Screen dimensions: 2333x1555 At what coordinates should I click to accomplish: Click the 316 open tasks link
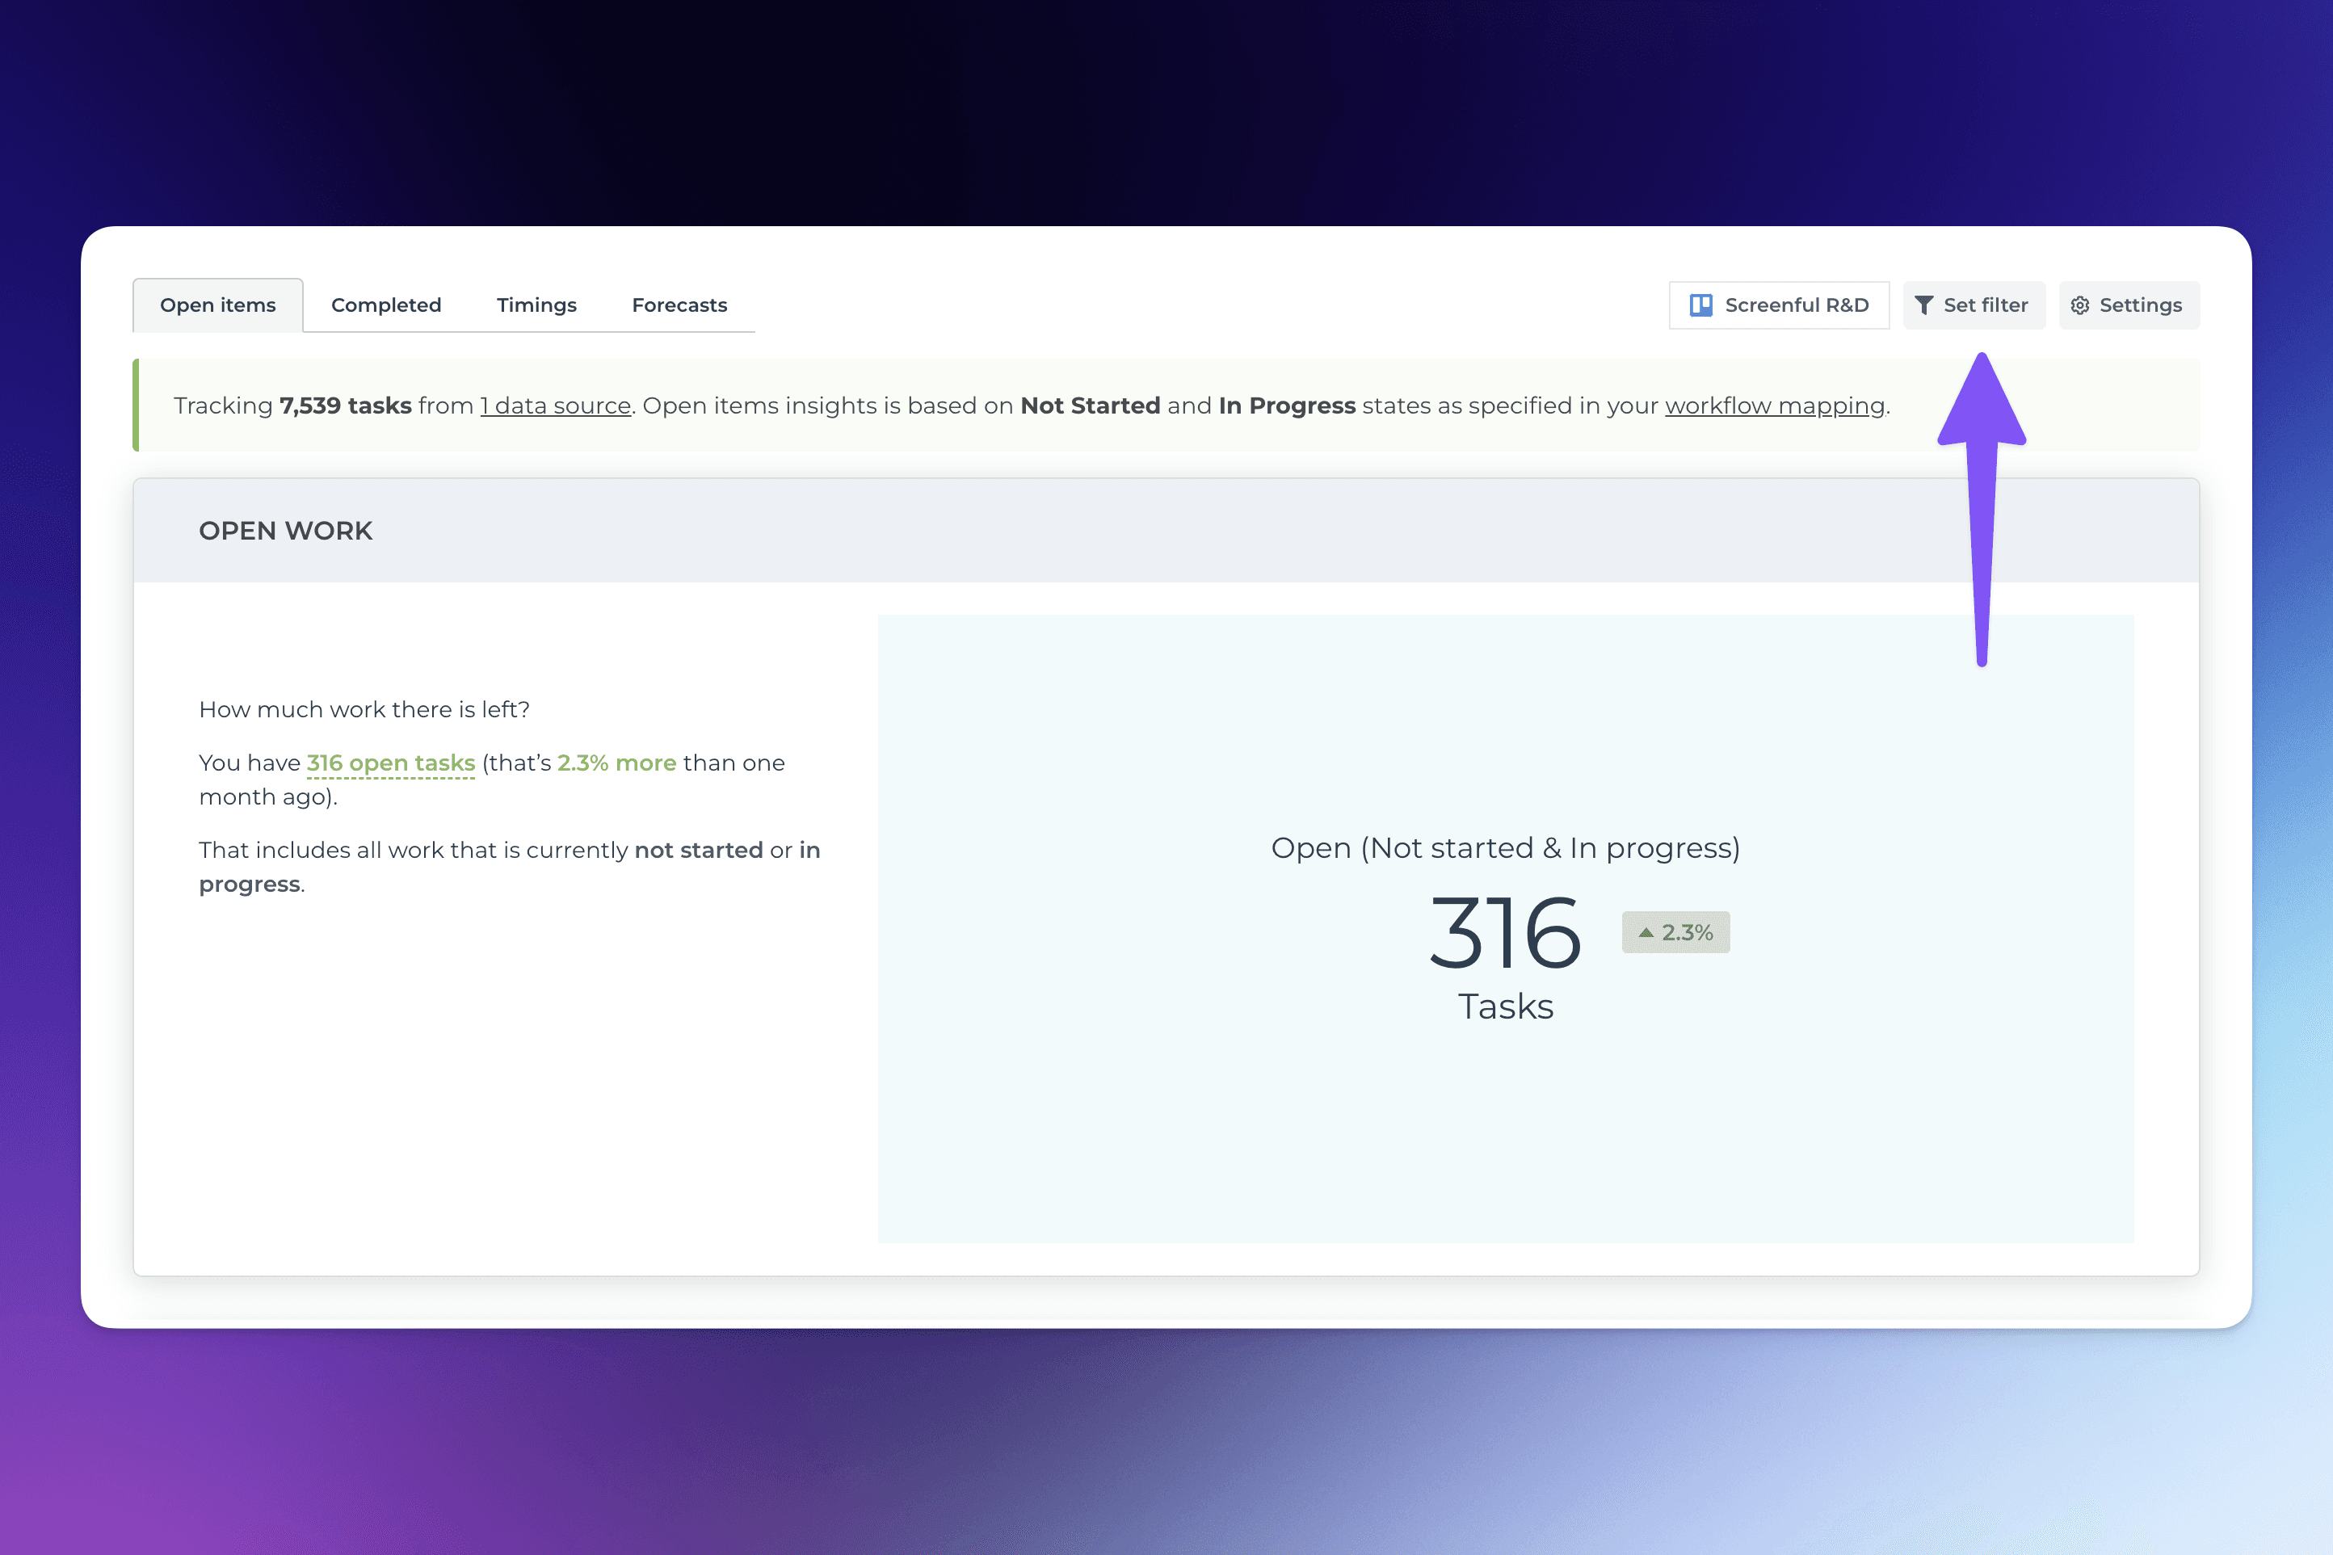pyautogui.click(x=389, y=762)
